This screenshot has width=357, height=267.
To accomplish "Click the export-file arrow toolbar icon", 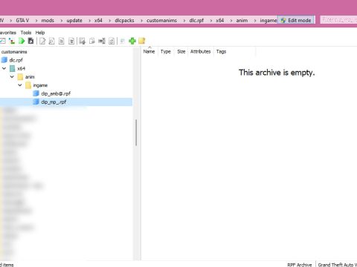I will 82,41.
